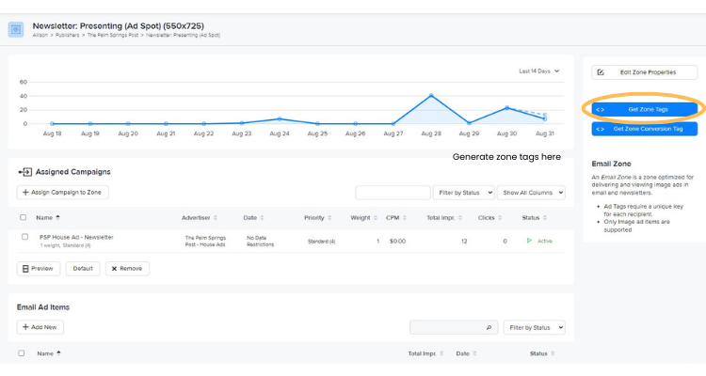Click the Assigned Campaigns arrow icon

24,172
